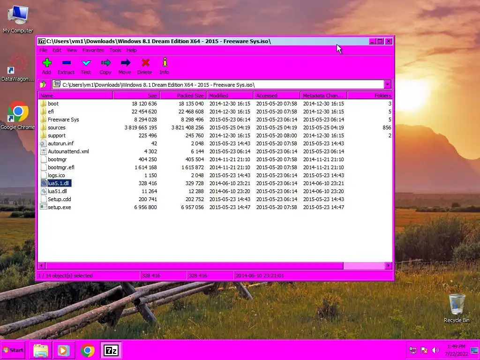The width and height of the screenshot is (480, 360).
Task: Sort by the Size column header
Action: point(136,96)
